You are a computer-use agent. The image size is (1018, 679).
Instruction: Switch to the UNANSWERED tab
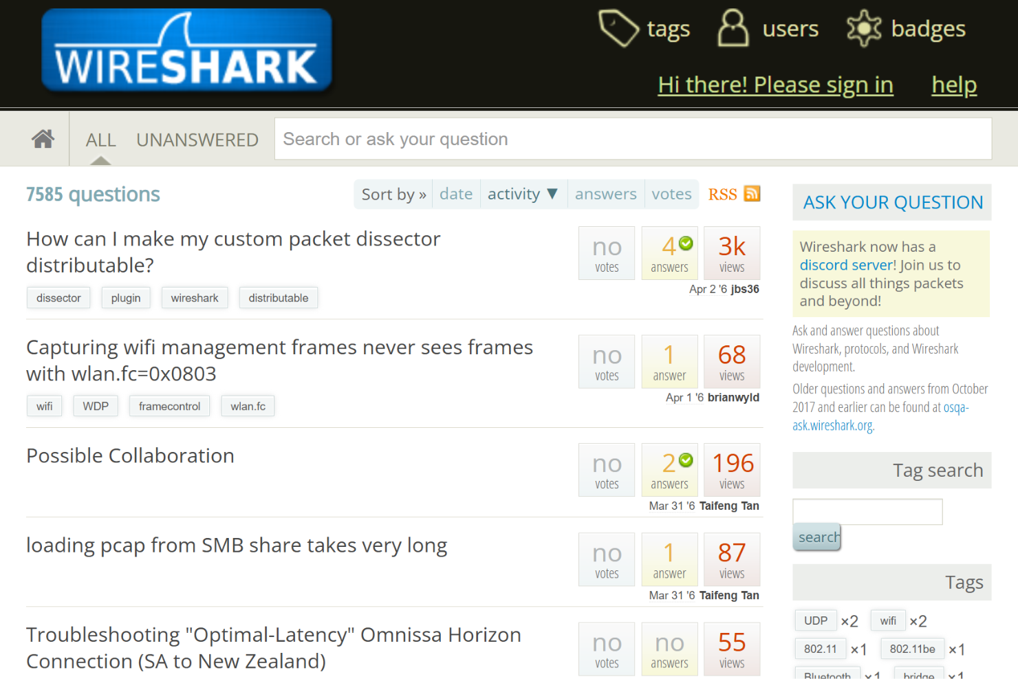click(197, 140)
